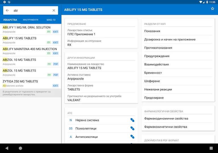Tap reimbursed drugs priority note
Screen dimensions: 218x153
click(x=31, y=93)
